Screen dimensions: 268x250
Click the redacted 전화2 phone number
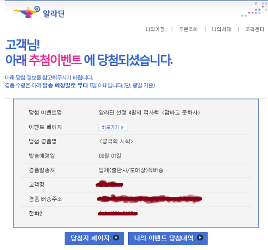(118, 213)
